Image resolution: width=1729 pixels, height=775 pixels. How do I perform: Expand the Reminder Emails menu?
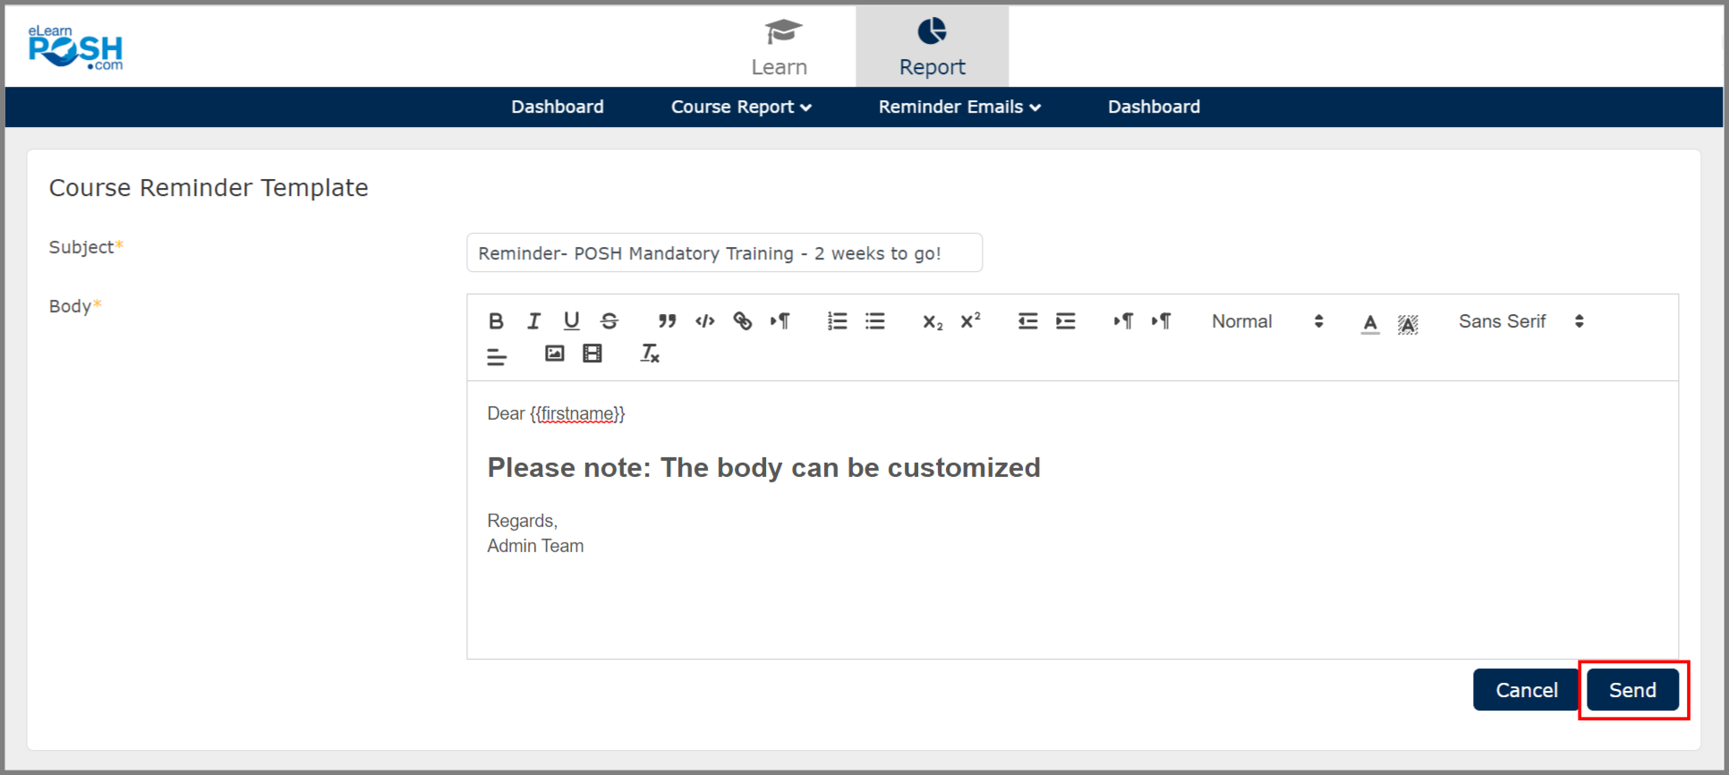pos(959,106)
